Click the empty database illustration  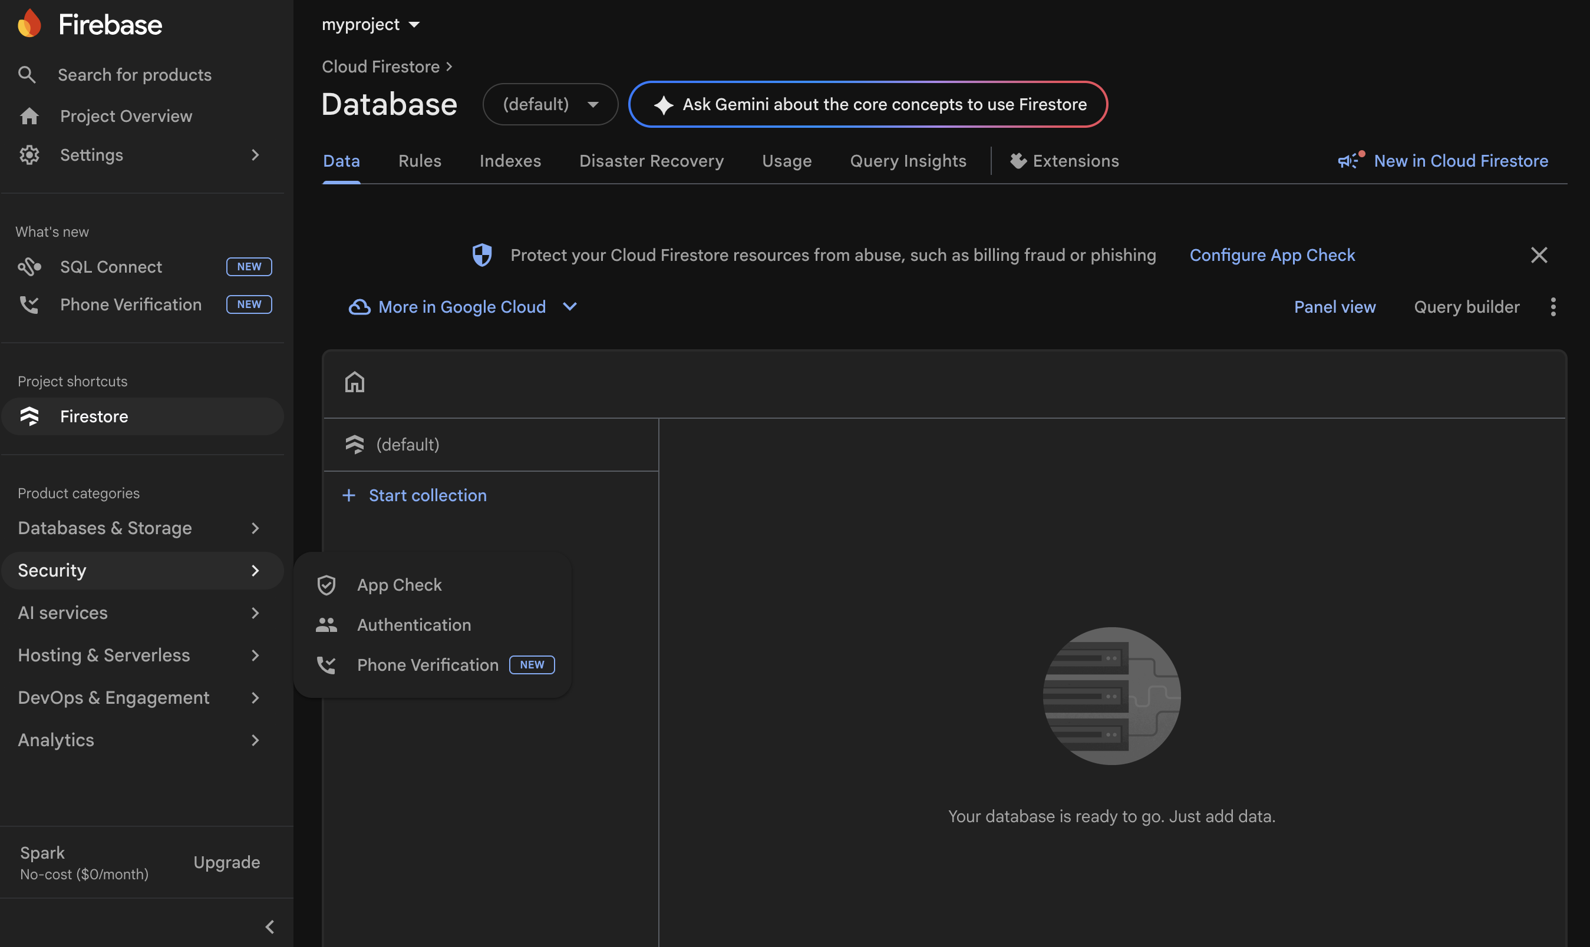tap(1111, 696)
